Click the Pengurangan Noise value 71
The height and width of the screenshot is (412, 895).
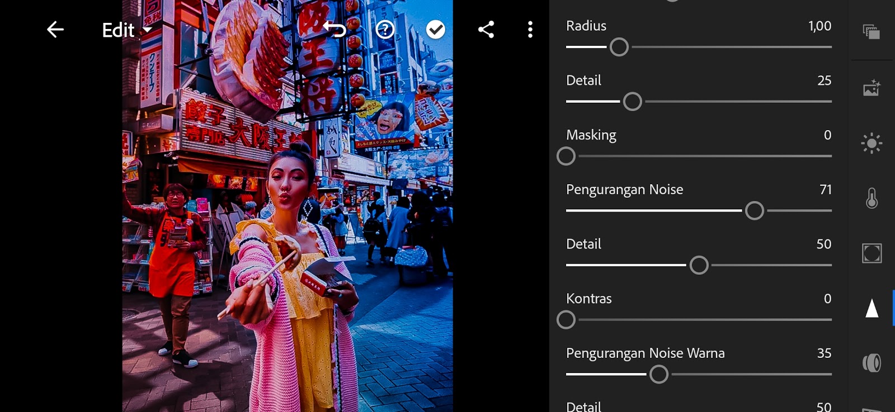pyautogui.click(x=825, y=189)
